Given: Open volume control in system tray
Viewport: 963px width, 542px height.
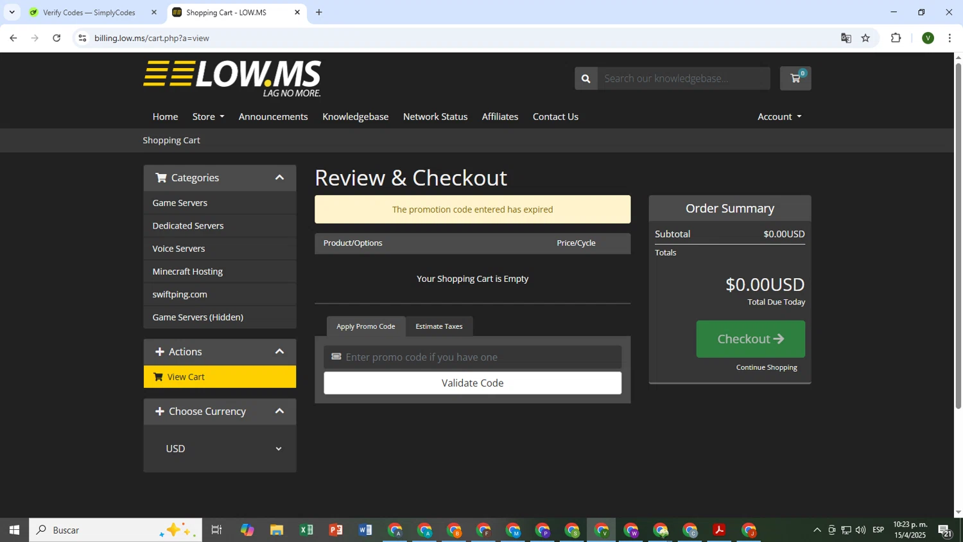Looking at the screenshot, I should (x=860, y=530).
